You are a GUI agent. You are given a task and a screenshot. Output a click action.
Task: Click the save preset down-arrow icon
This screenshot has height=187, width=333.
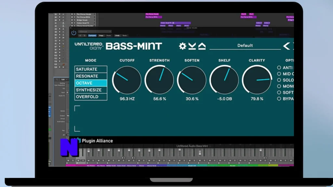click(192, 46)
